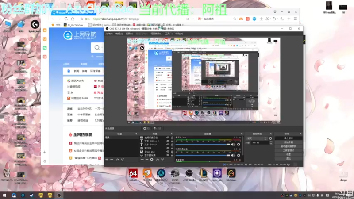354x199 pixels.
Task: Toggle visibility of douyu.png source
Action: (168, 152)
